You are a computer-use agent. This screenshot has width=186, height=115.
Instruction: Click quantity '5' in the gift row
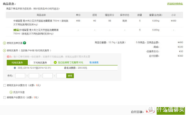(140, 30)
